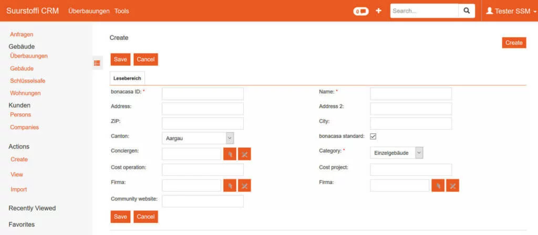Click select icon beside left Firma field
The image size is (538, 235).
pos(230,185)
